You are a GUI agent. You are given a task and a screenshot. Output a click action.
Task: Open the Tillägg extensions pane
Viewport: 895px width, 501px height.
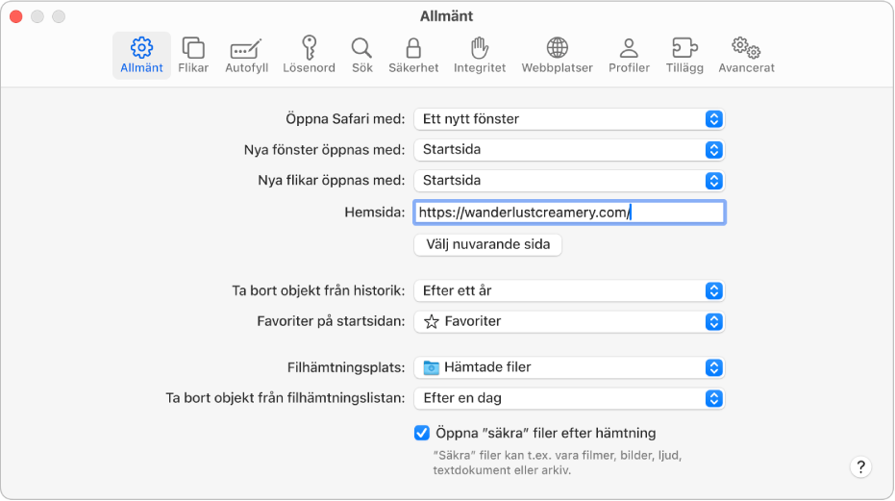coord(684,55)
